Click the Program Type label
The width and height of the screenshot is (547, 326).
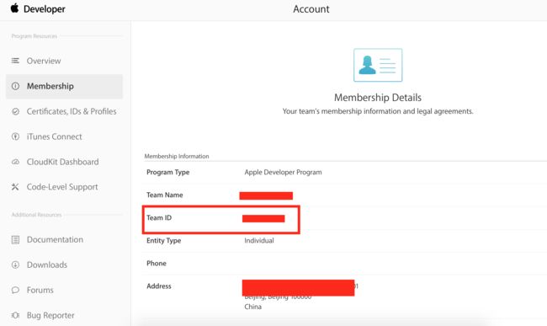[167, 172]
